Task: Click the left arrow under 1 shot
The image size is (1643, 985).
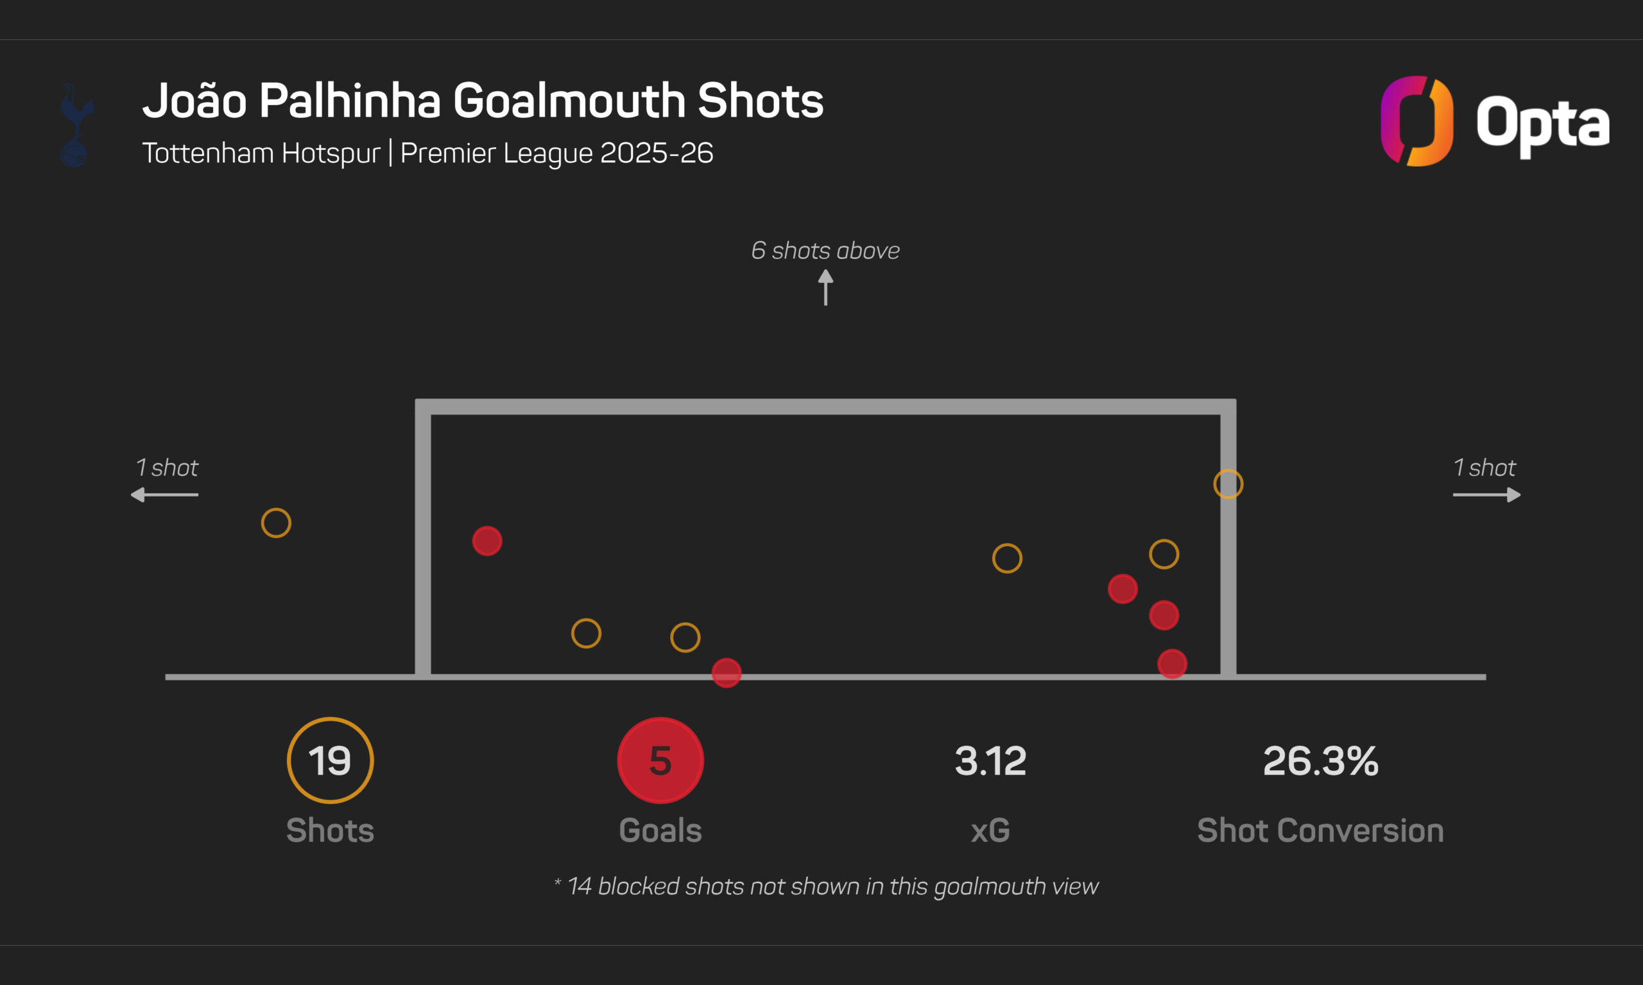Action: point(164,494)
